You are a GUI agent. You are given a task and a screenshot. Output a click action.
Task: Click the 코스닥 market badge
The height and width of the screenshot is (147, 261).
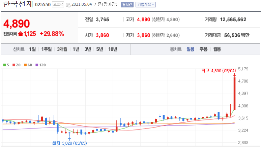[x=58, y=4]
